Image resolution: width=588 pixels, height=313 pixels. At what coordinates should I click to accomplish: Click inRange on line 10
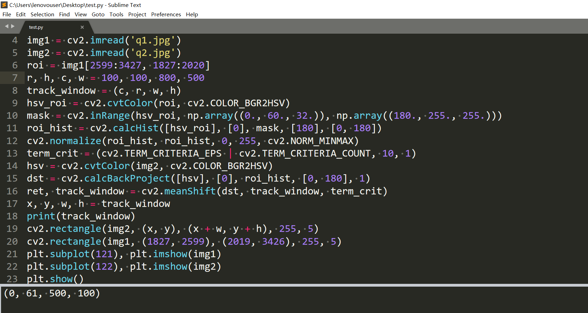coord(110,116)
